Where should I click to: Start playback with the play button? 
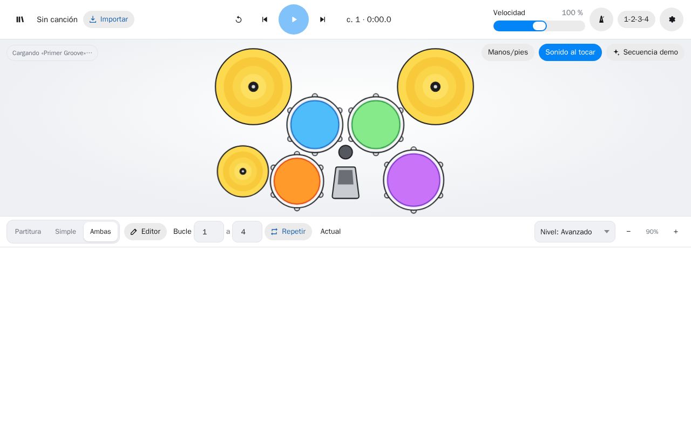pos(294,19)
